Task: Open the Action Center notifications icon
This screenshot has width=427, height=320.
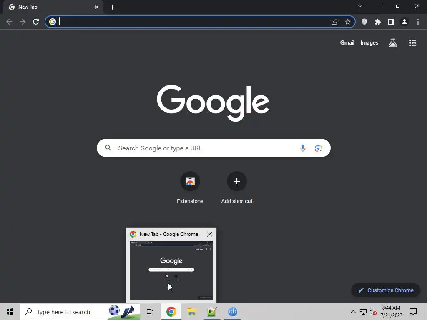Action: [413, 312]
